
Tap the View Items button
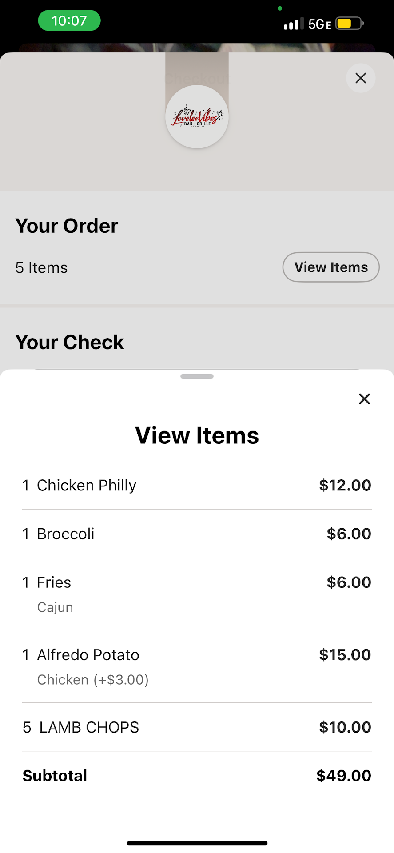(x=331, y=267)
